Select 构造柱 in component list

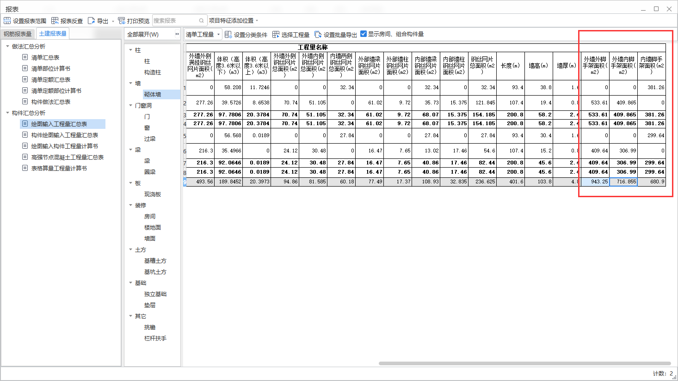[x=153, y=72]
